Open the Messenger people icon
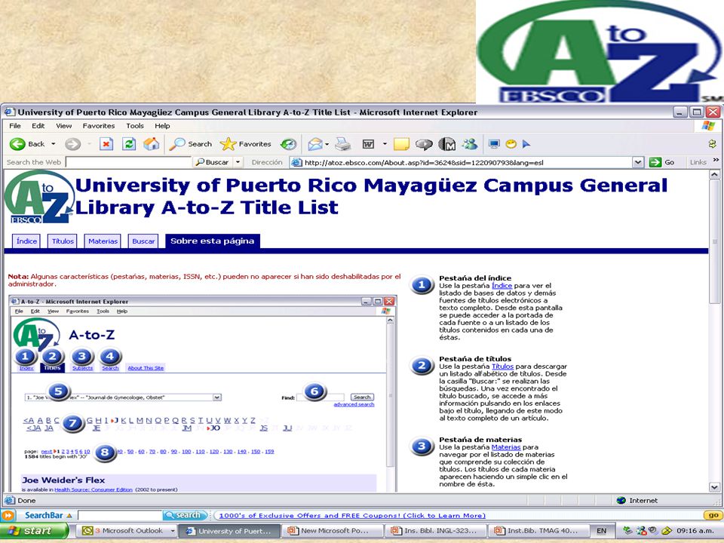The width and height of the screenshot is (724, 543). (471, 144)
